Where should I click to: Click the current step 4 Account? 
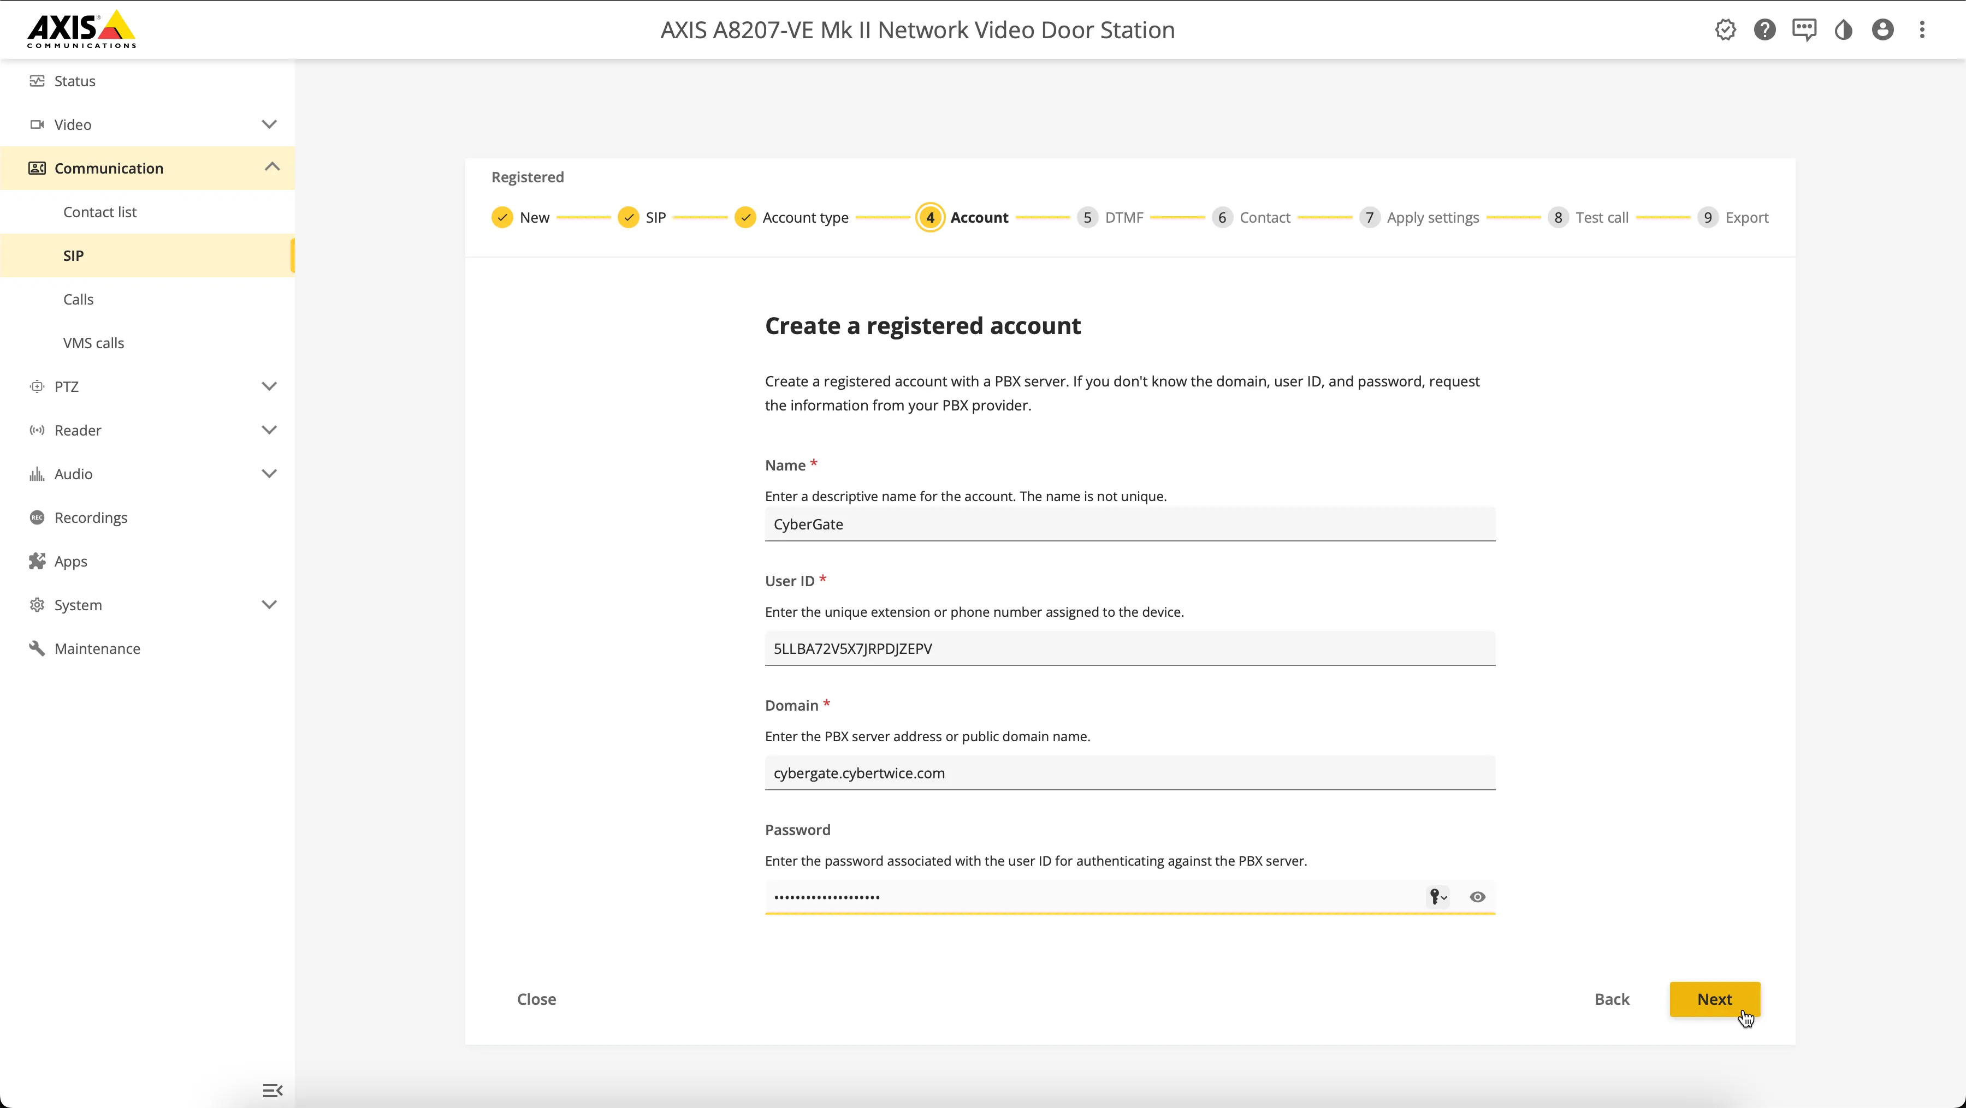point(962,217)
